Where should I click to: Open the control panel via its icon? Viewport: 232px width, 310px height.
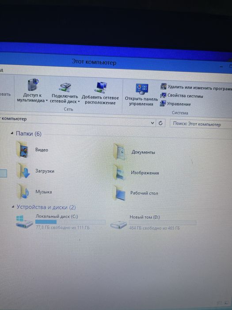142,89
